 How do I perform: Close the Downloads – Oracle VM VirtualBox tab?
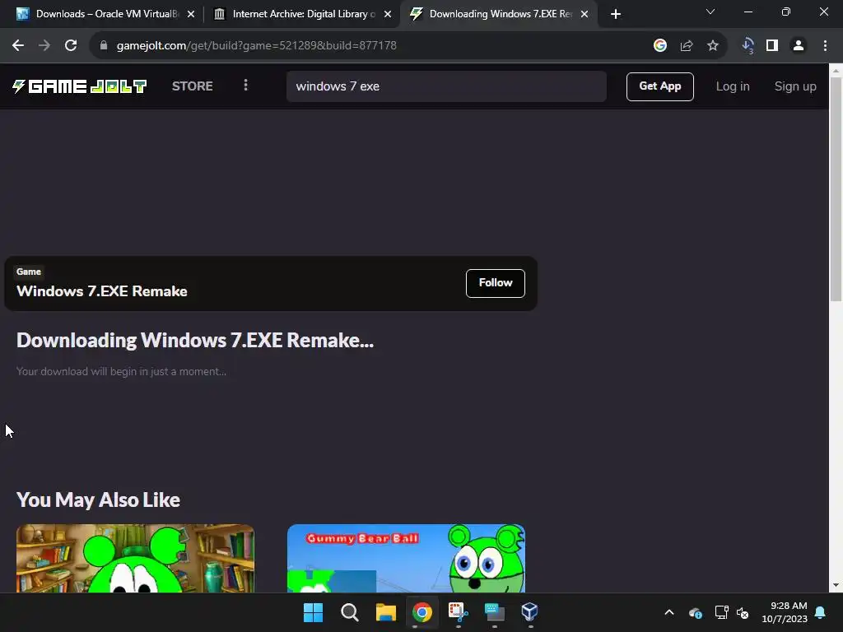click(x=191, y=14)
